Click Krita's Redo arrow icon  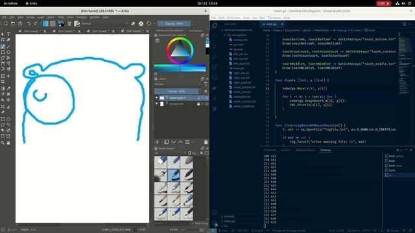coord(36,23)
